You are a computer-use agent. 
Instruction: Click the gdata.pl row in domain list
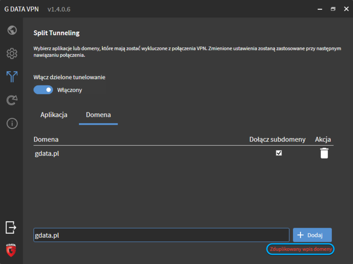[x=184, y=153]
